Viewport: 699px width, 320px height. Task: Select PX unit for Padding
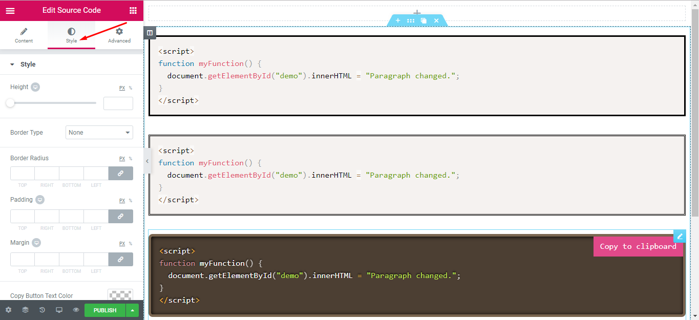[x=122, y=201]
